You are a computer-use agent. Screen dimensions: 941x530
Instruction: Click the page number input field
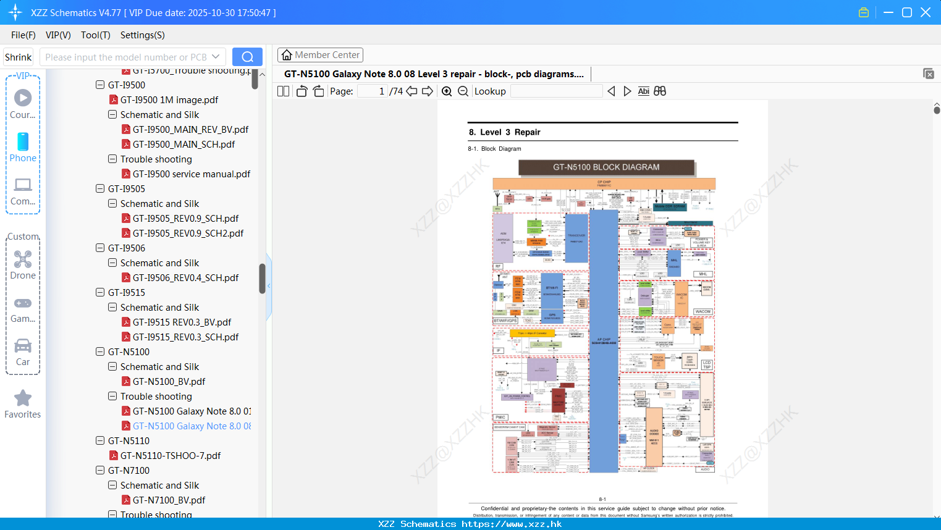[373, 91]
